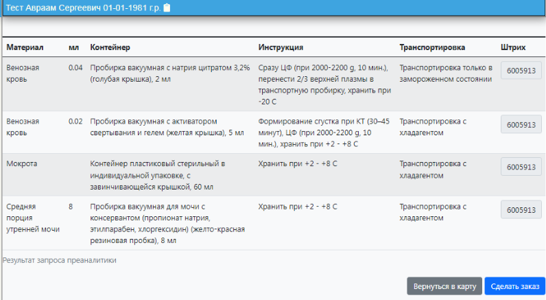Image resolution: width=546 pixels, height=300 pixels.
Task: Click the Сделать заказ button
Action: [514, 286]
